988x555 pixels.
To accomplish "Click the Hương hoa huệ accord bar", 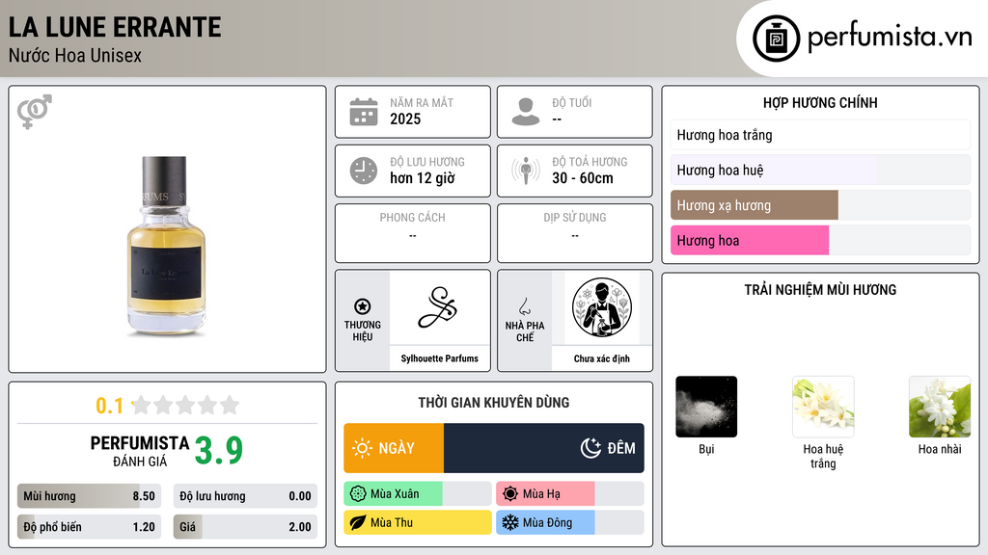I will point(820,170).
